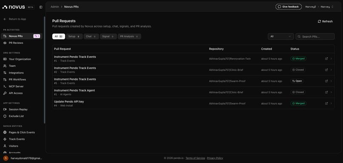Click the Closed status on Clinic-Brief PR #2
Image resolution: width=343 pixels, height=163 pixels.
tap(298, 70)
